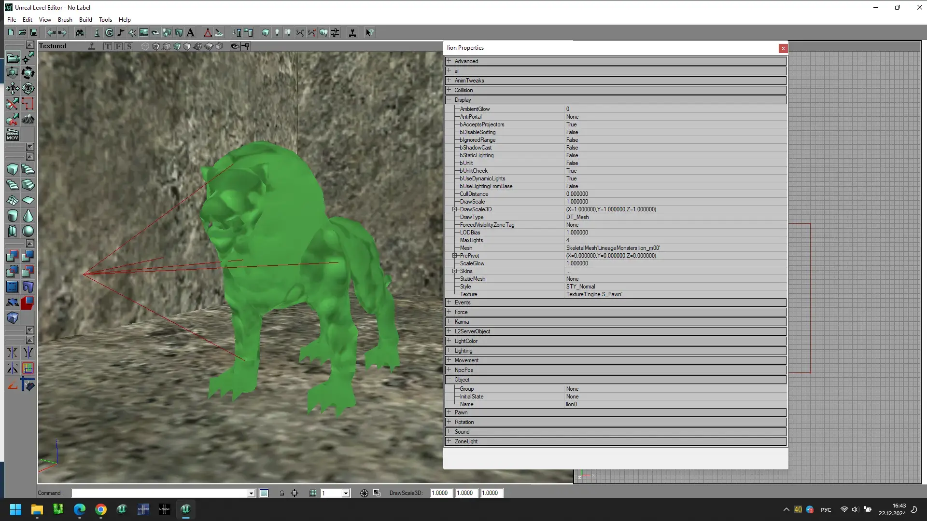Expand the Advanced properties category
Viewport: 927px width, 521px height.
[x=449, y=61]
